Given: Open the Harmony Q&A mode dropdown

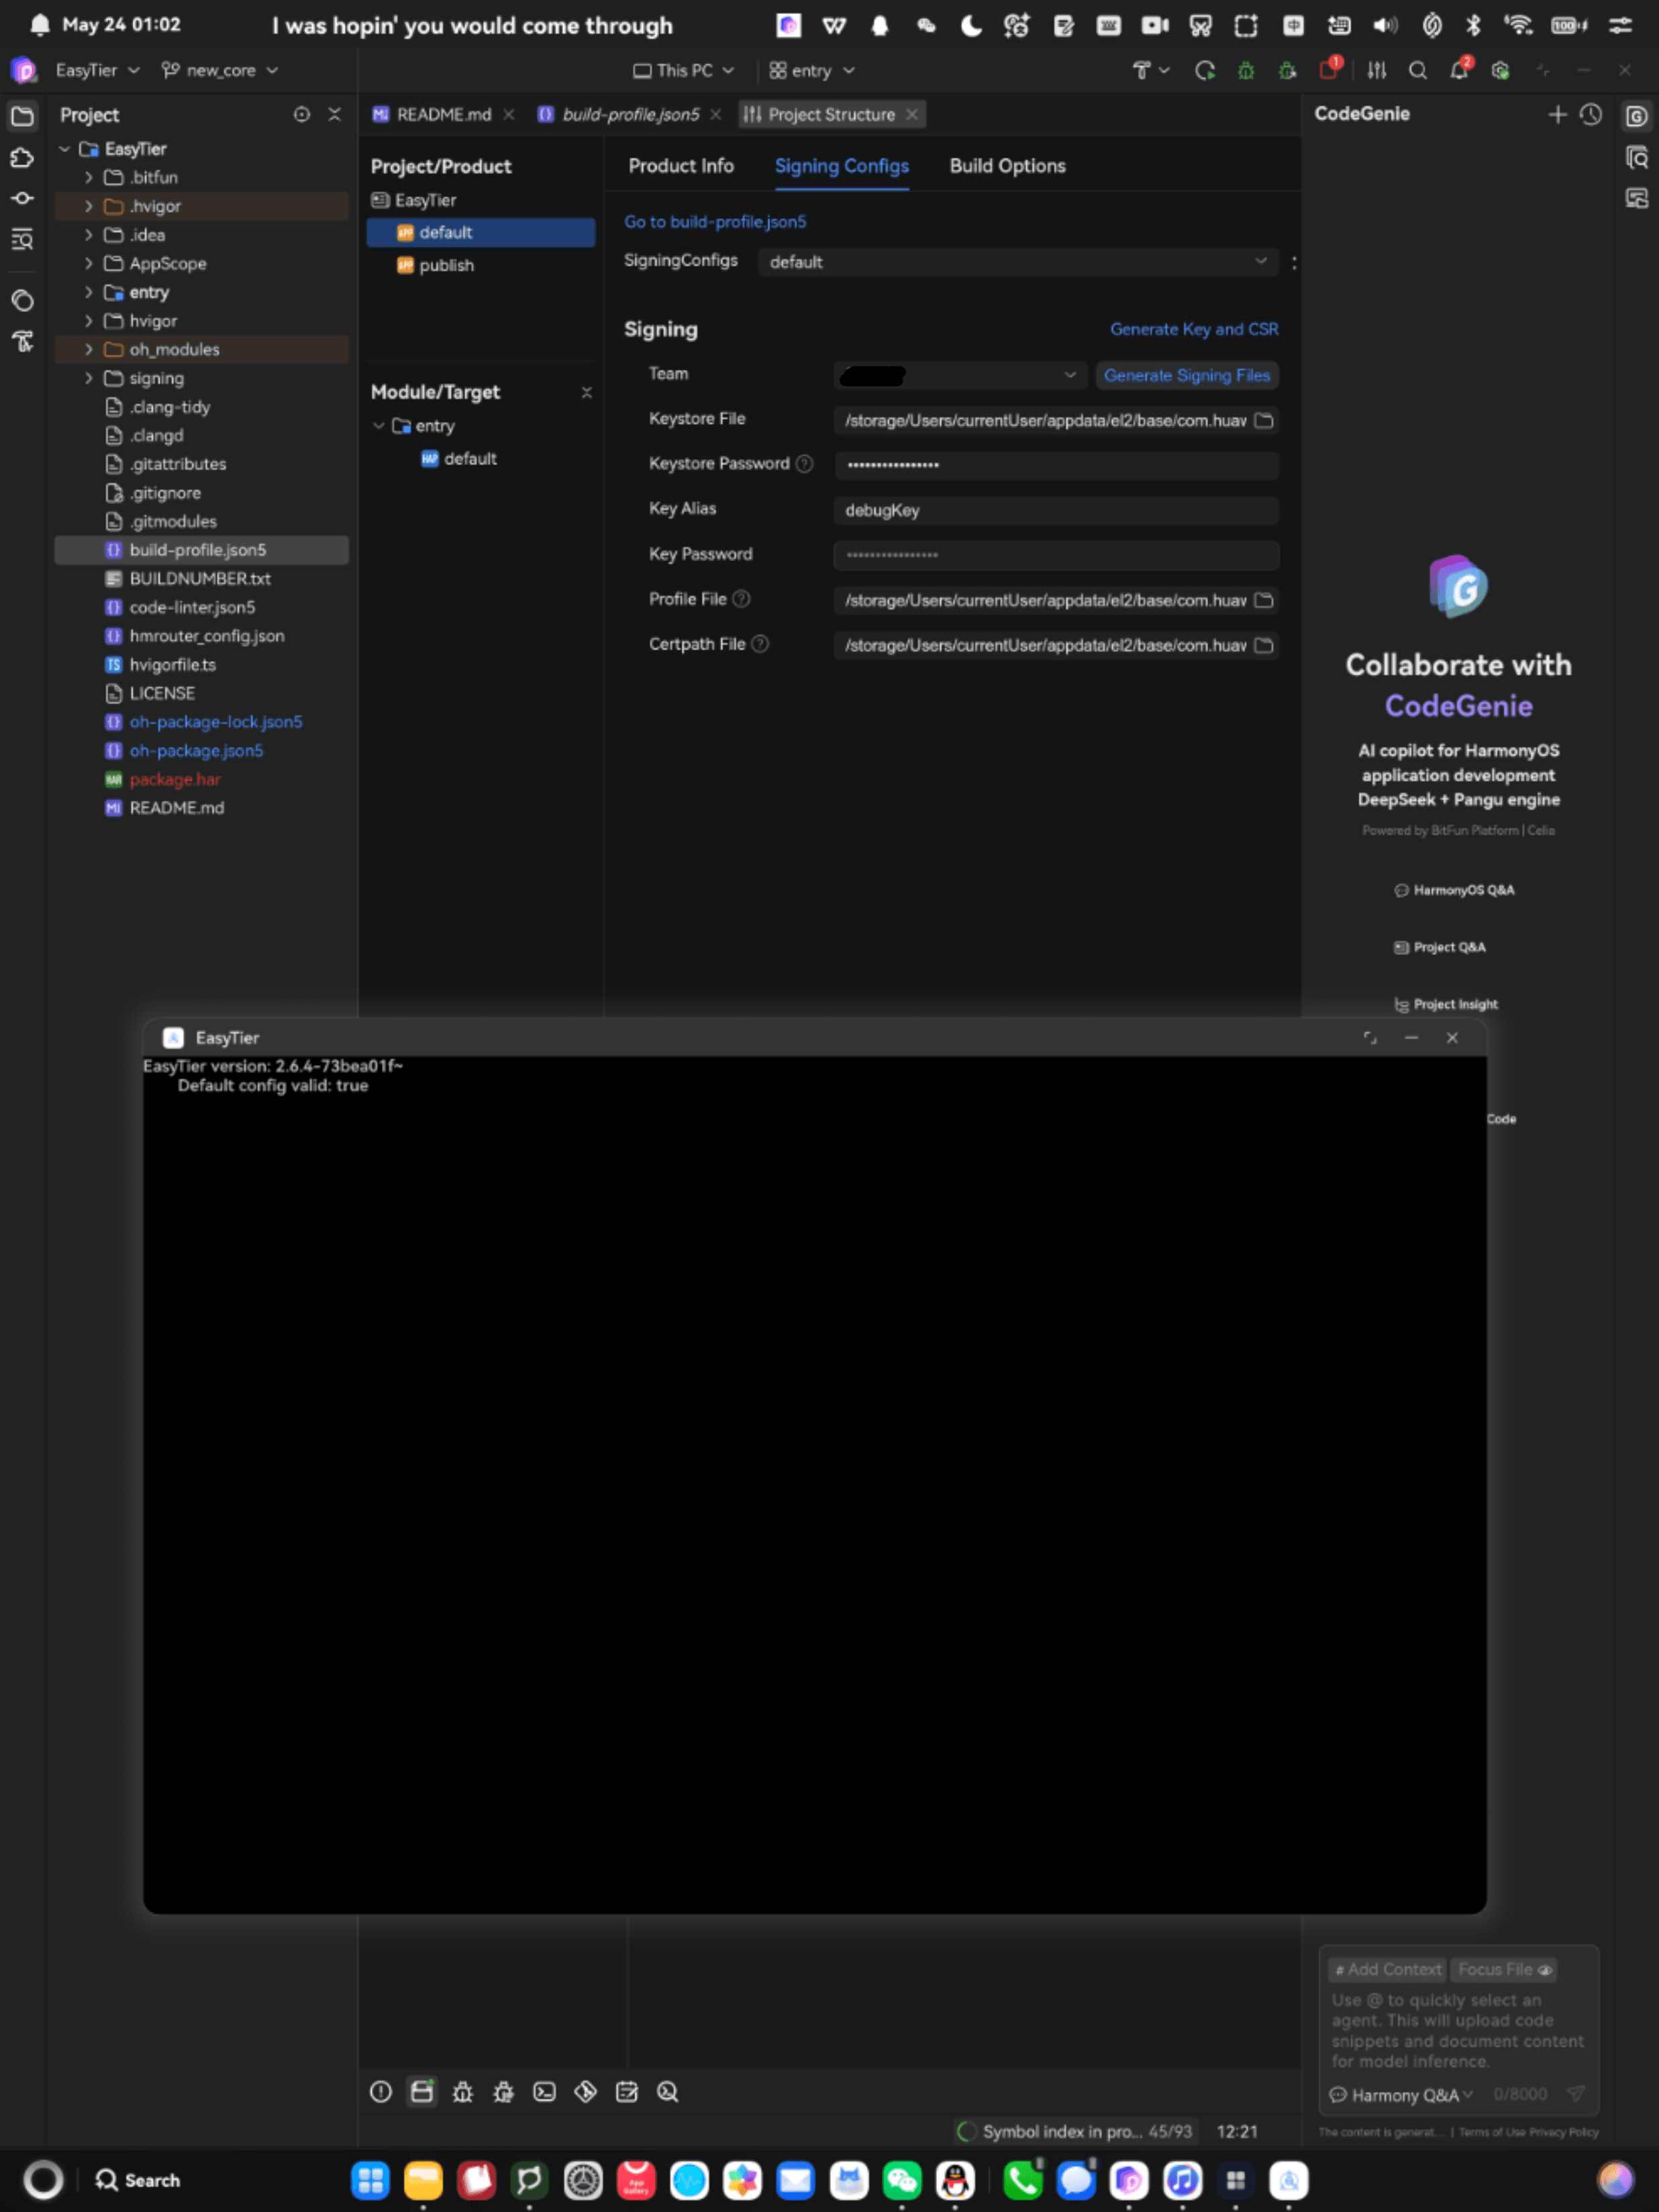Looking at the screenshot, I should 1401,2094.
